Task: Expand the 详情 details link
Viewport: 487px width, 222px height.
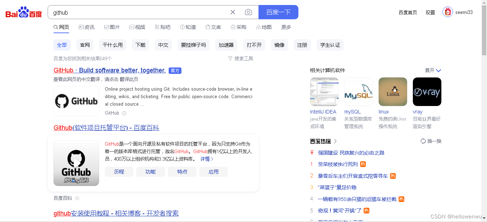Action: [x=207, y=159]
